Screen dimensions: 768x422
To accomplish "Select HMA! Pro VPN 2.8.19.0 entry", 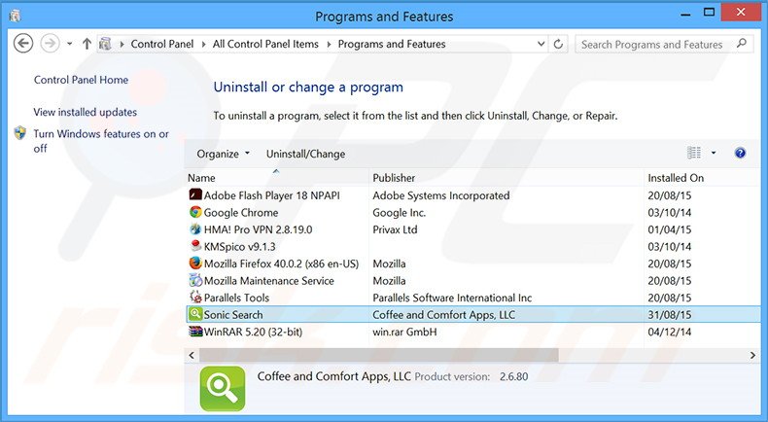I will click(259, 229).
